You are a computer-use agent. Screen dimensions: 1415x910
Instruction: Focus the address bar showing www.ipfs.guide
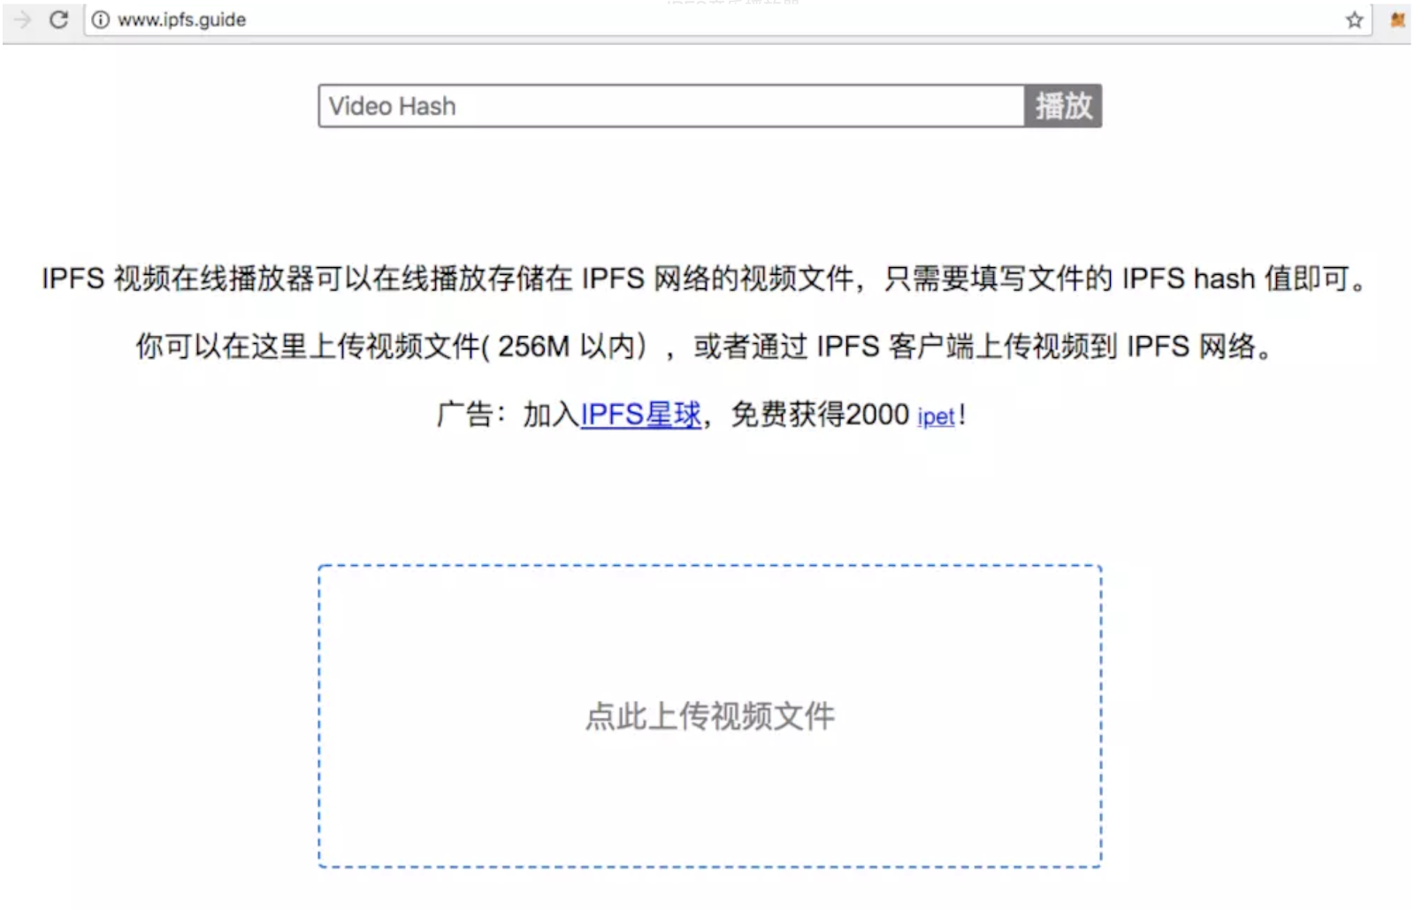(x=727, y=19)
